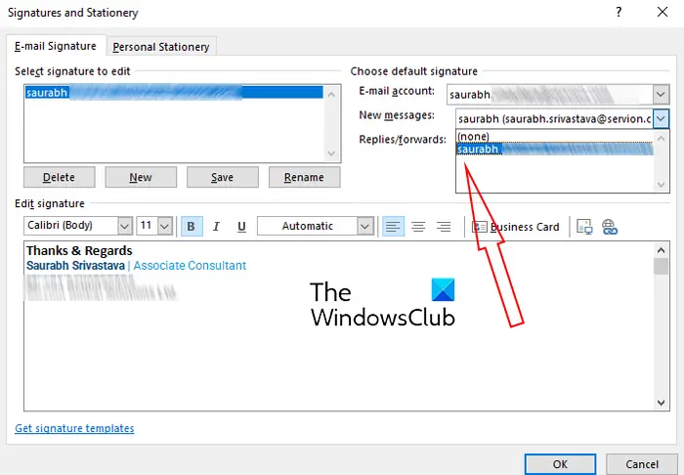Open the help question mark
Image resolution: width=684 pixels, height=475 pixels.
coord(619,12)
